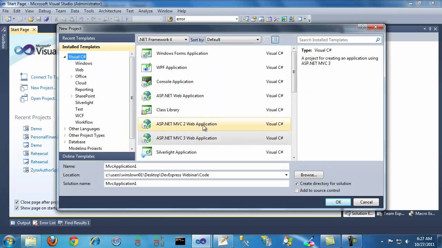Open Google Chrome from the taskbar
Screen dimensions: 442x248
click(x=74, y=241)
